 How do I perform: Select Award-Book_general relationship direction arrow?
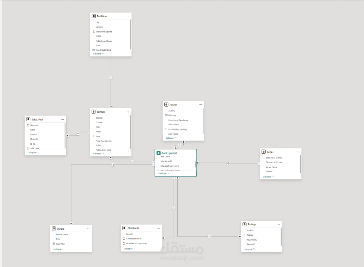[113, 165]
